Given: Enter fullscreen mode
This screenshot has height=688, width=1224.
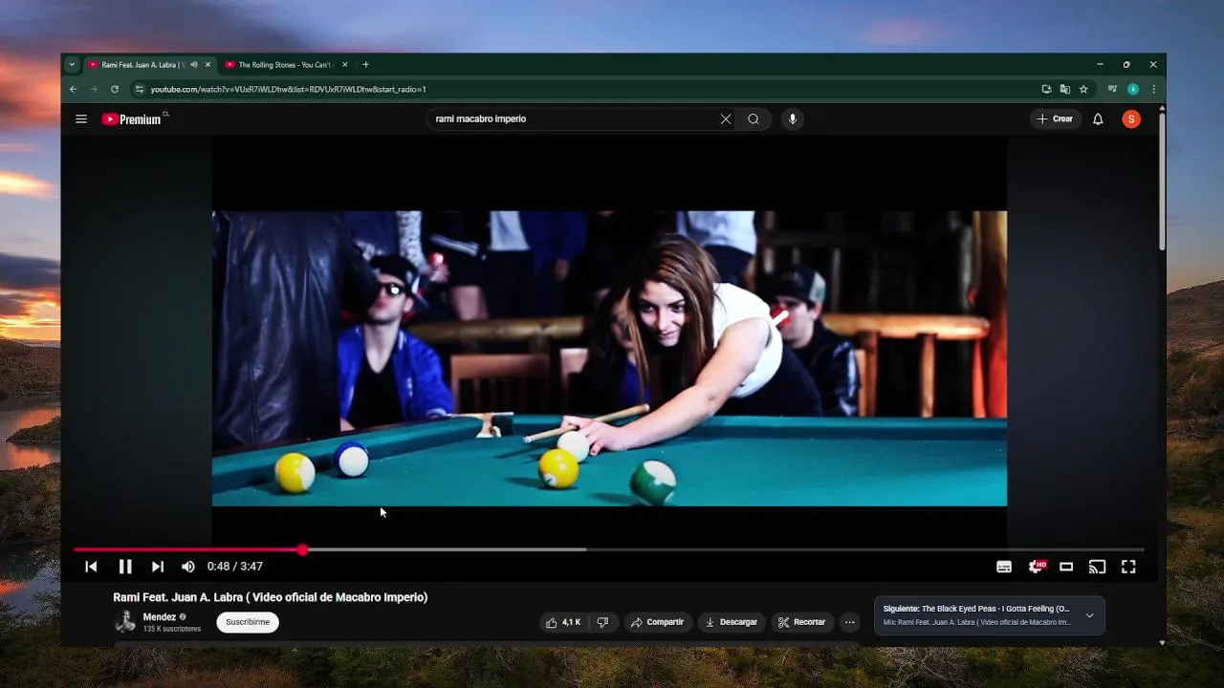Looking at the screenshot, I should pos(1128,567).
